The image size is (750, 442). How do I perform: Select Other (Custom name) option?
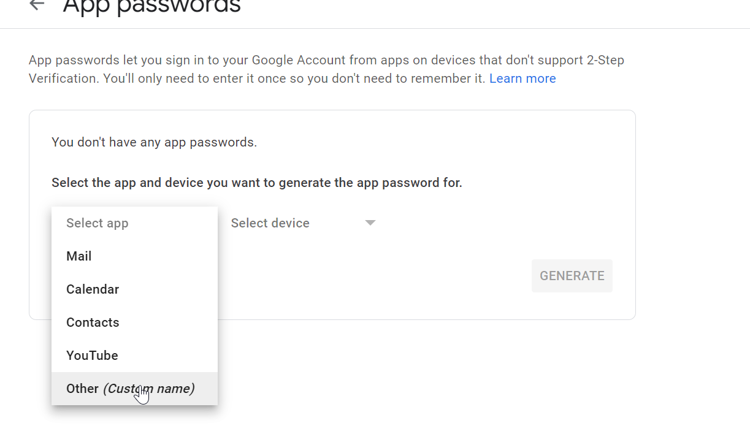(134, 389)
